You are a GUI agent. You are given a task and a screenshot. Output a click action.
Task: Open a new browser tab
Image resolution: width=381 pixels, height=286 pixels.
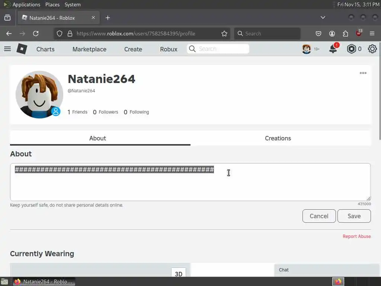click(108, 18)
